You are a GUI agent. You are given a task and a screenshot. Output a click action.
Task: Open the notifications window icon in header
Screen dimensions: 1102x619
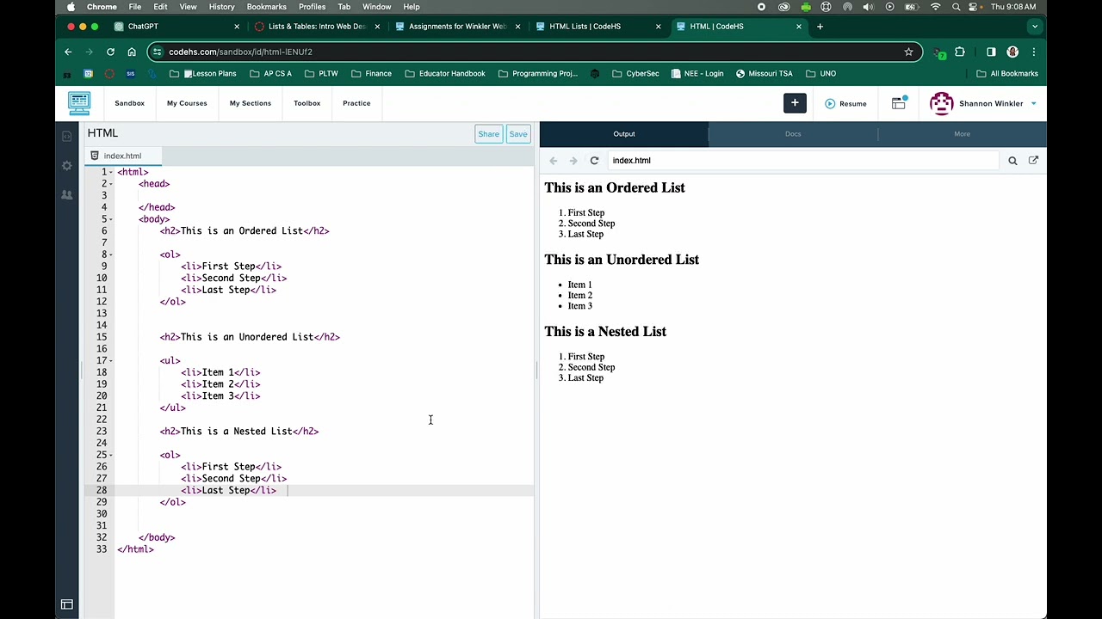pos(899,103)
